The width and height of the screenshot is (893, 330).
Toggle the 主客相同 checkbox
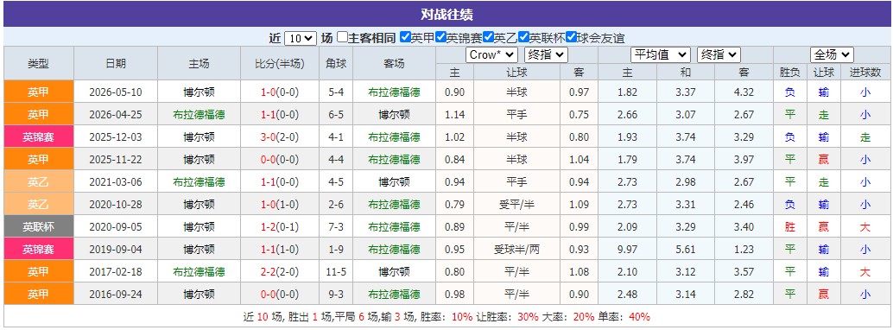point(342,38)
